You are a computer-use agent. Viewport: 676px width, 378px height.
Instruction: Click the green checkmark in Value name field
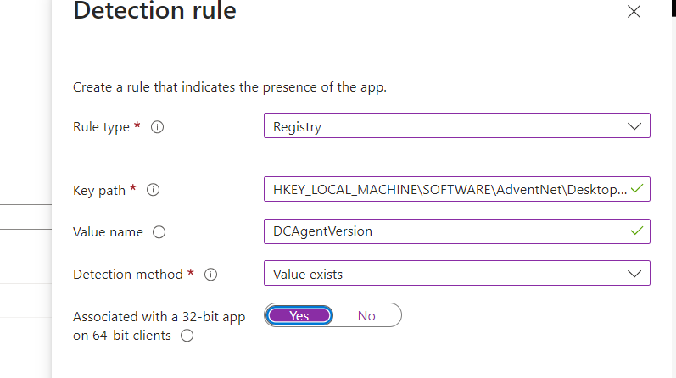pos(638,231)
